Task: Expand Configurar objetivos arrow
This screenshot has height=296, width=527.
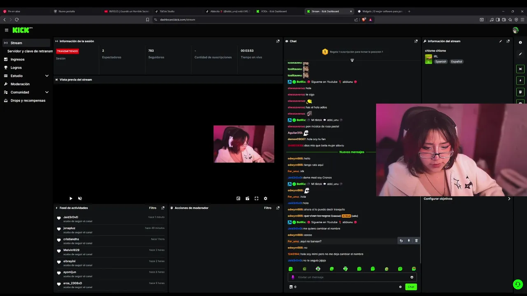Action: 509,199
